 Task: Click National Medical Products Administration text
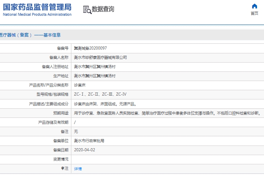click(37, 15)
